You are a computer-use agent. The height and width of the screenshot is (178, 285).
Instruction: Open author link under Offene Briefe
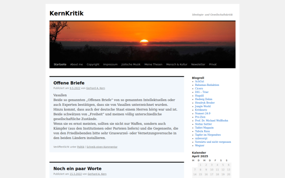(95, 88)
